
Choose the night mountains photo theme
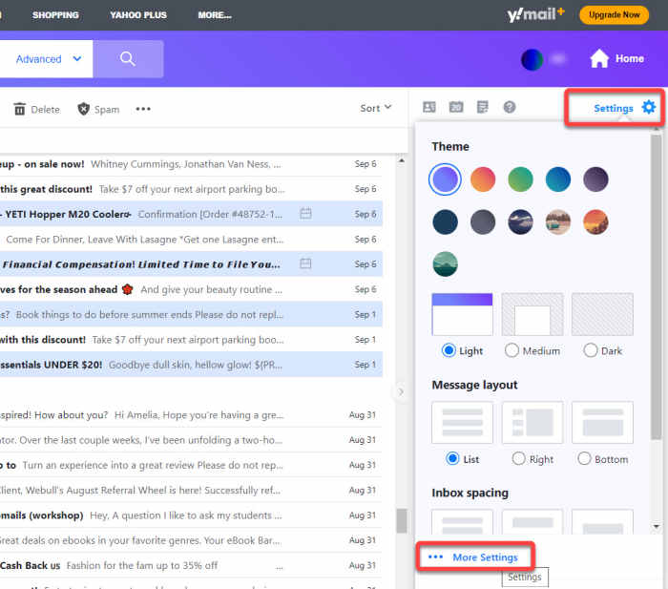pyautogui.click(x=520, y=222)
